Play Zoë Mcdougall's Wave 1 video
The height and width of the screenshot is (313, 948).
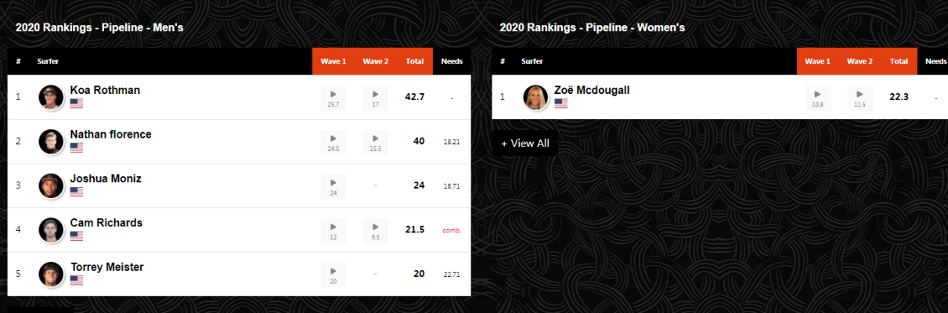[818, 98]
